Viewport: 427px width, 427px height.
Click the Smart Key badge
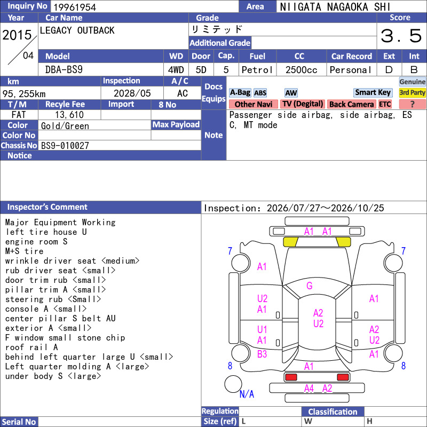coord(373,92)
